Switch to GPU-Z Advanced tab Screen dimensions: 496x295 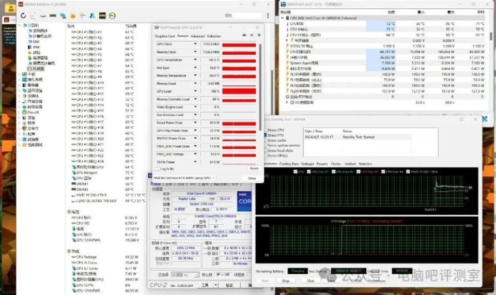tap(197, 36)
